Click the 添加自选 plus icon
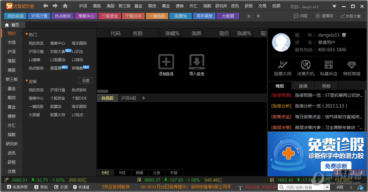The image size is (368, 192). click(166, 61)
